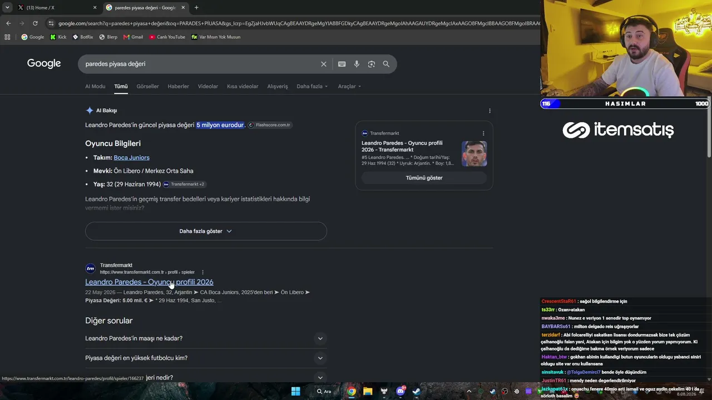Switch to Haberler tab
The height and width of the screenshot is (400, 712).
click(179, 87)
